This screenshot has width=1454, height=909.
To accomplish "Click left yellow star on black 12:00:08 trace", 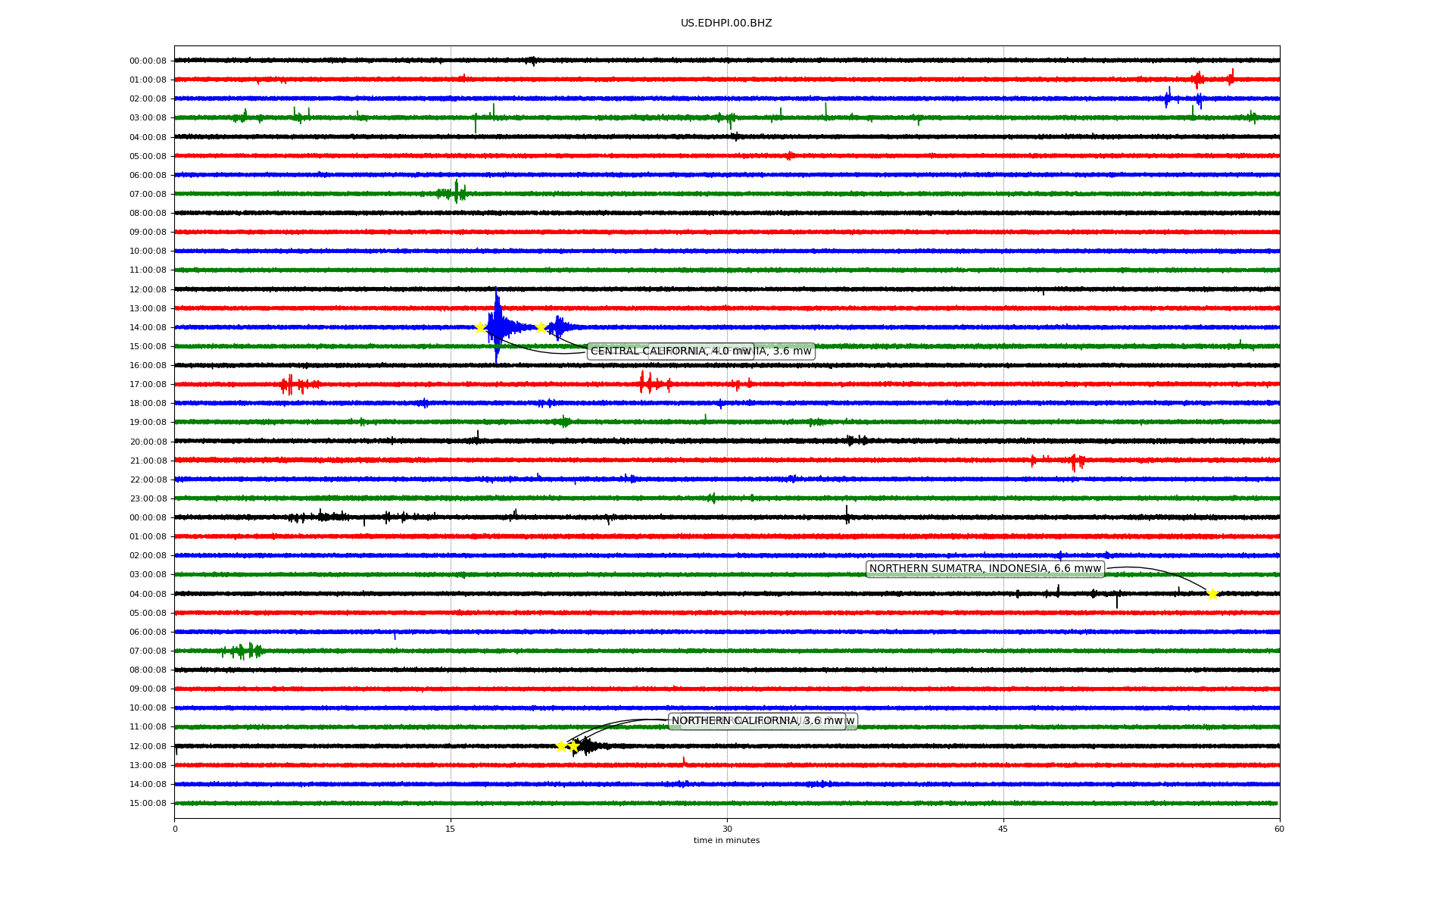I will tap(561, 746).
